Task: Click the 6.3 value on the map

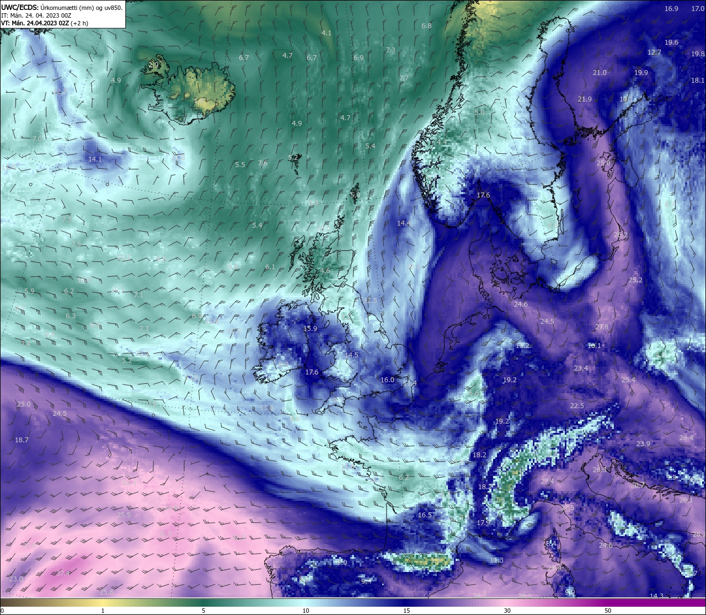Action: coord(71,316)
